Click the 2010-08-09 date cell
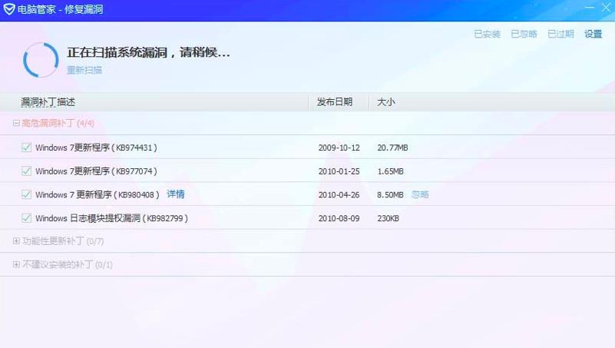Image resolution: width=615 pixels, height=348 pixels. tap(339, 218)
